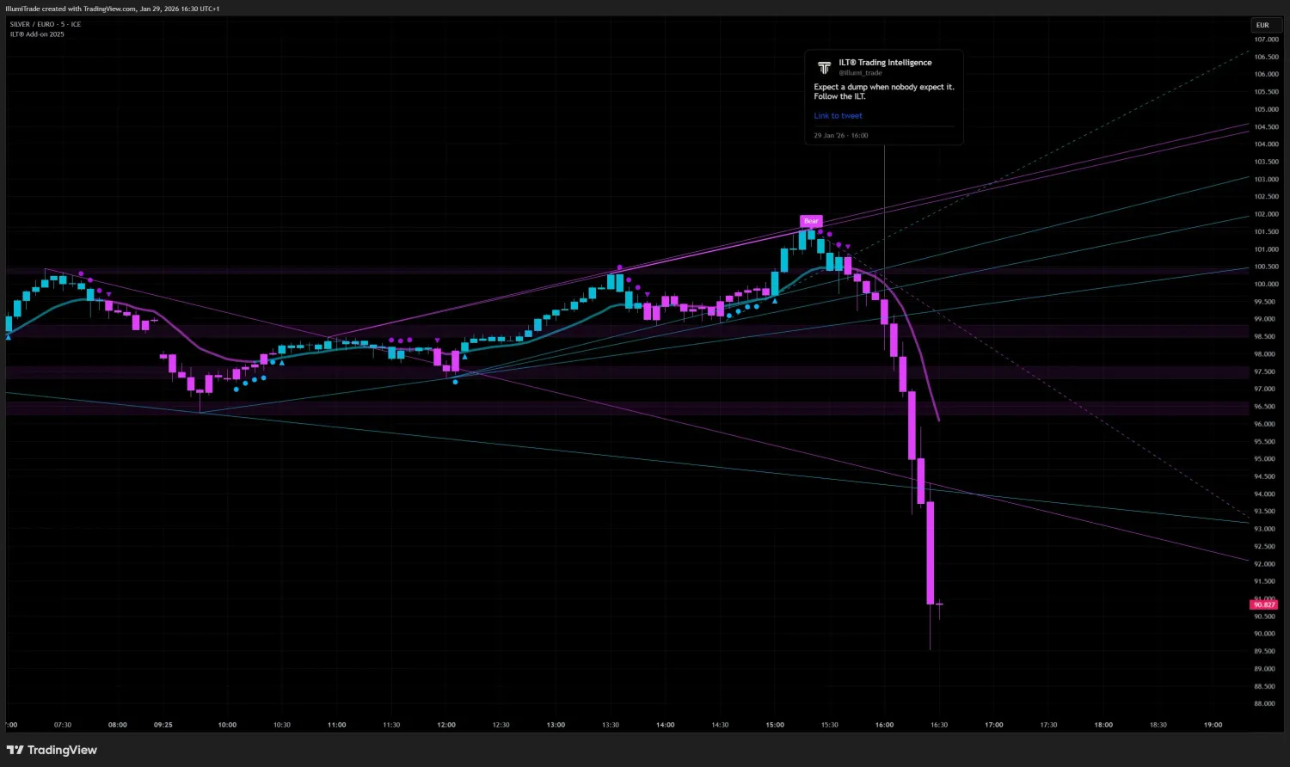Toggle the EUR currency display button
Screen dimensions: 1290x767
[1262, 25]
